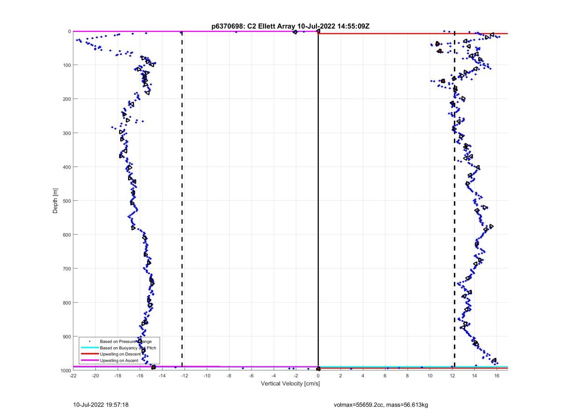Screen dimensions: 561x416
Task: Click the depth axis tick label '700'
Action: point(66,269)
